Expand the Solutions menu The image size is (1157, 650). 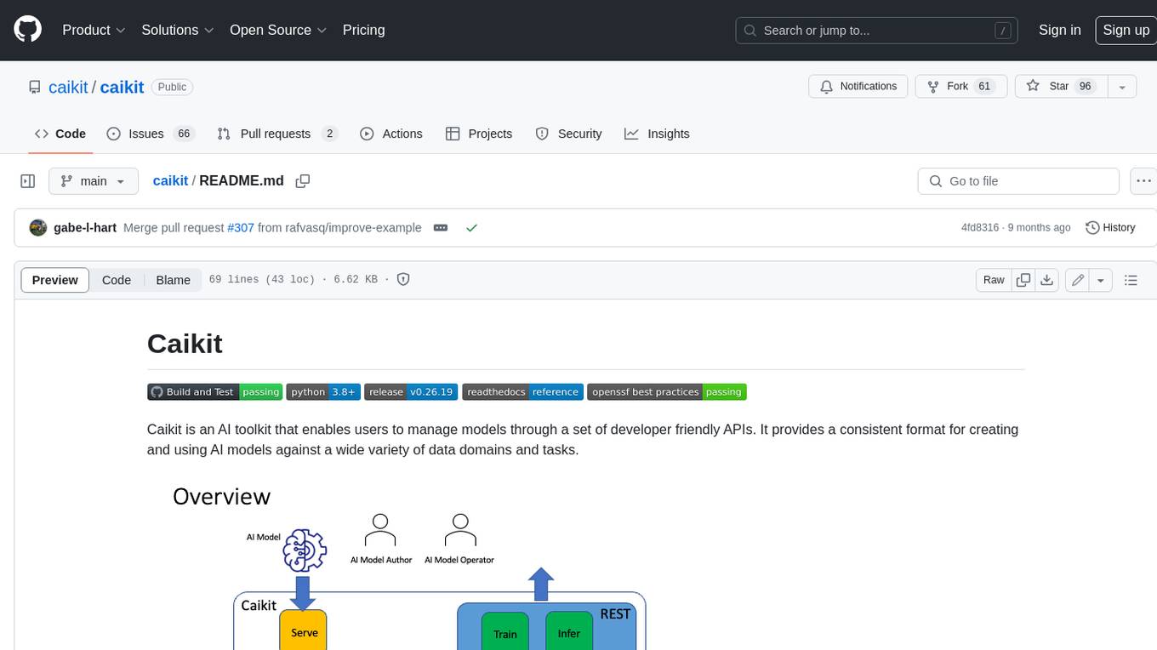click(177, 30)
